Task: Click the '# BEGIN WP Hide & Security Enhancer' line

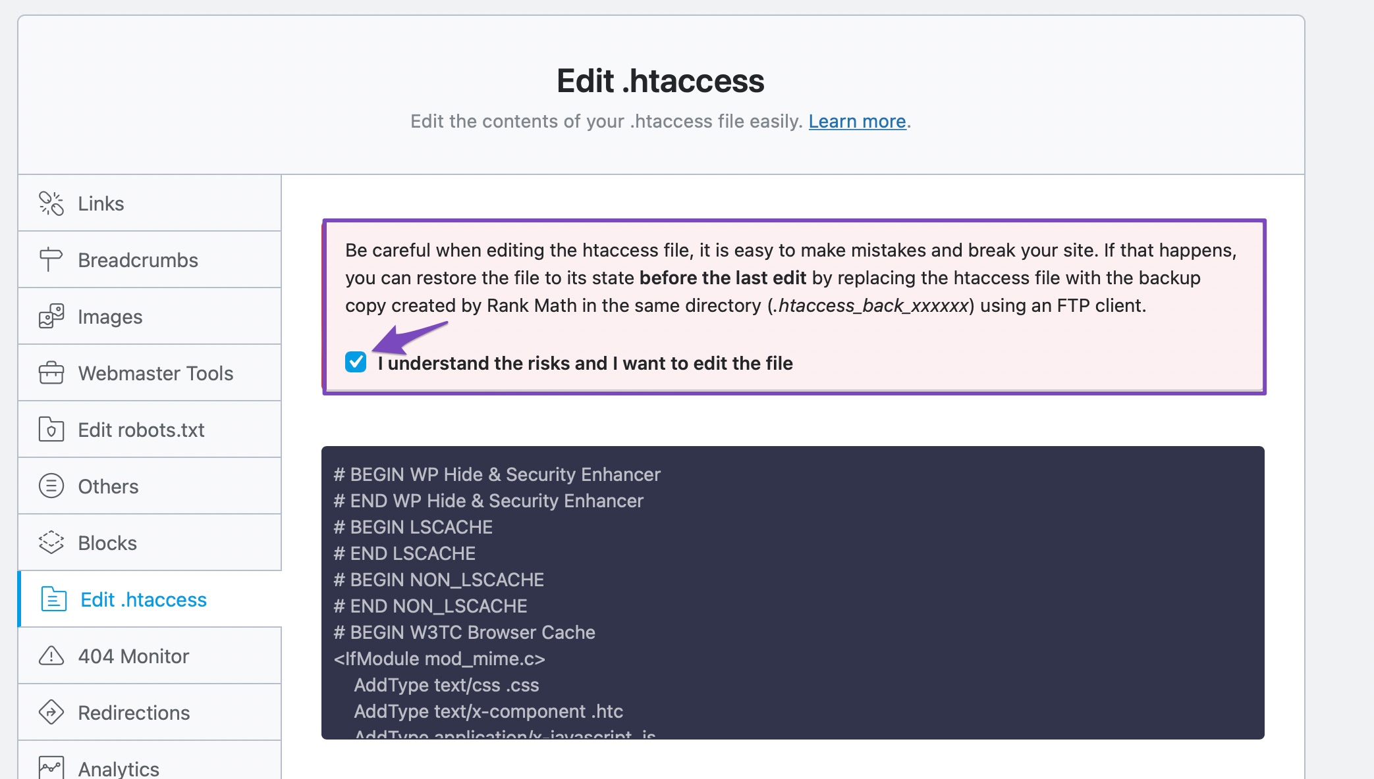Action: click(497, 474)
